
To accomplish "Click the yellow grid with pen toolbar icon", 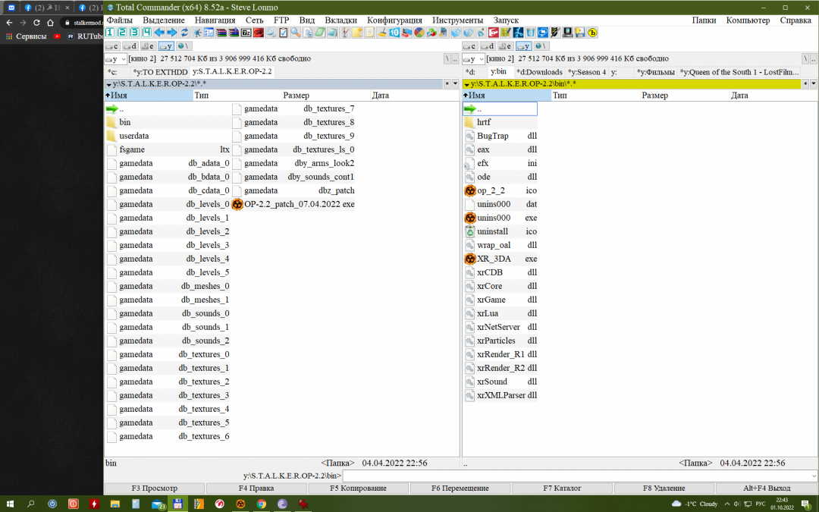I will coord(506,33).
